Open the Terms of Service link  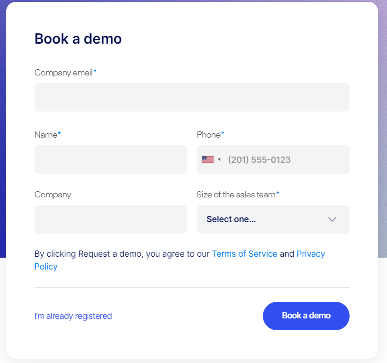point(244,254)
